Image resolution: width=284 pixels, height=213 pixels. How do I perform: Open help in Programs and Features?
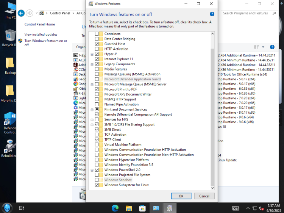(272, 47)
